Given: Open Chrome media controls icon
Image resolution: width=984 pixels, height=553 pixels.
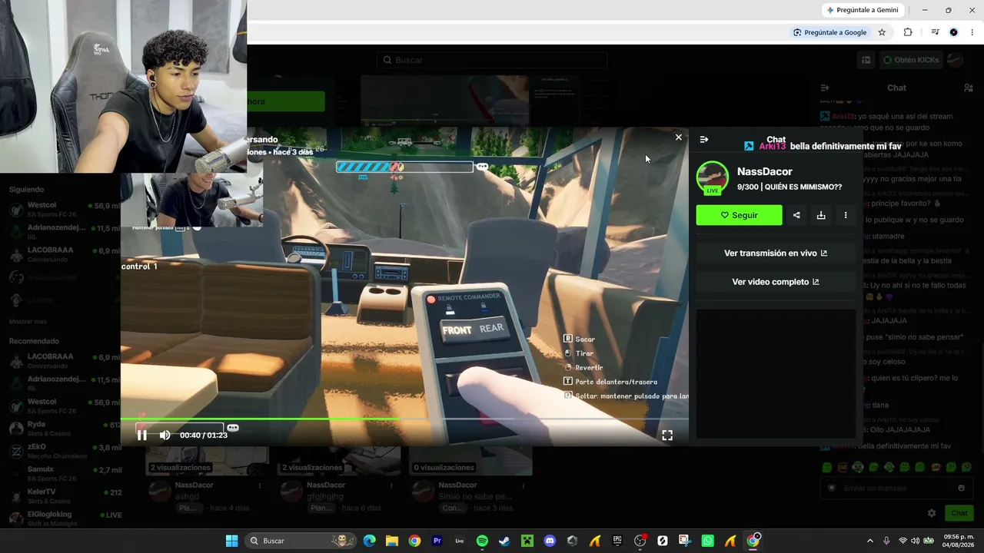Looking at the screenshot, I should tap(935, 32).
